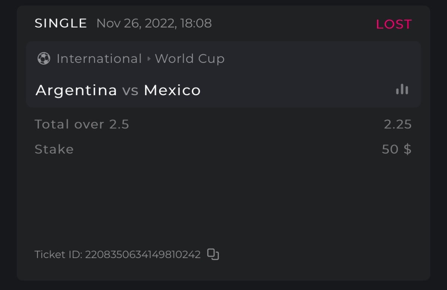447x290 pixels.
Task: Click the Total over 2.5 selection
Action: click(x=82, y=124)
